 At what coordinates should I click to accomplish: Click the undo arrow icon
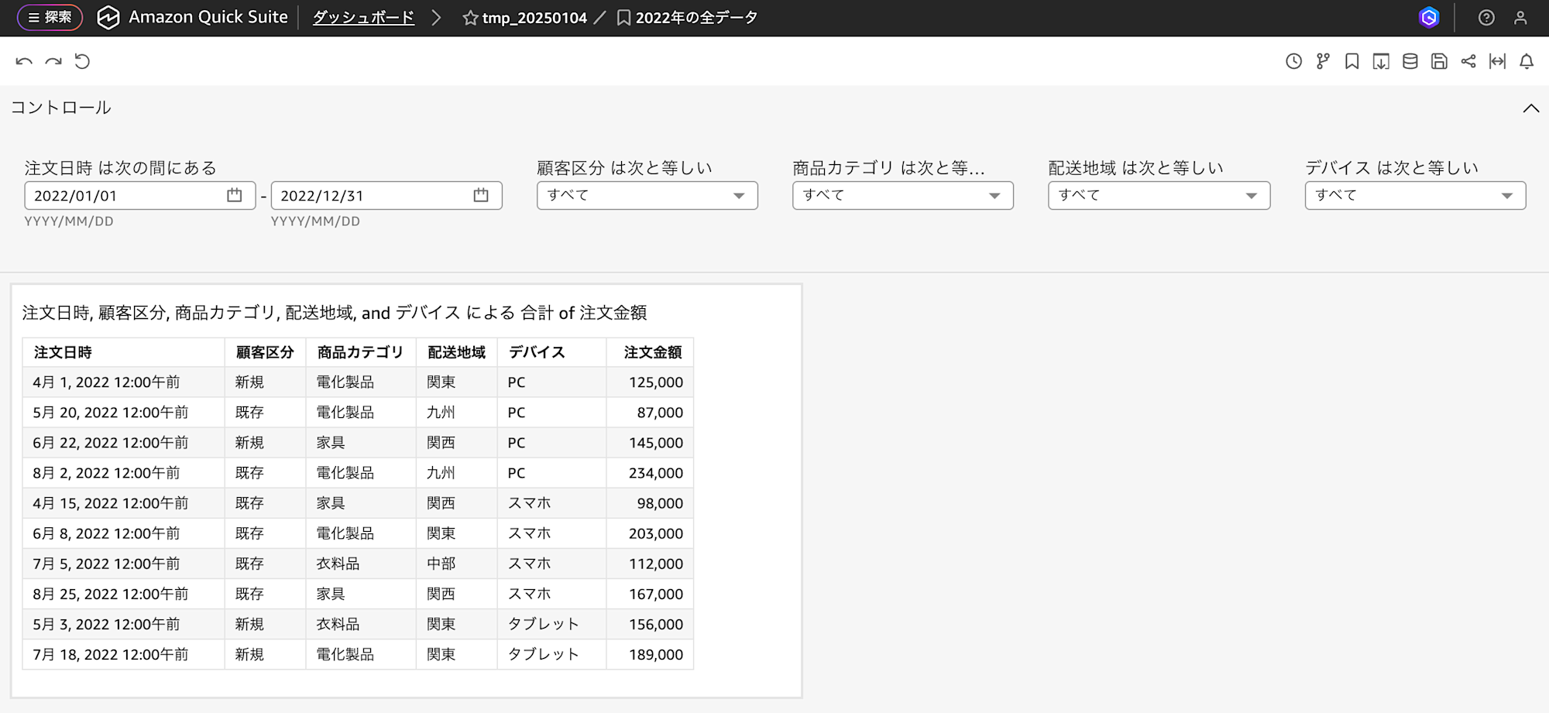[x=24, y=60]
